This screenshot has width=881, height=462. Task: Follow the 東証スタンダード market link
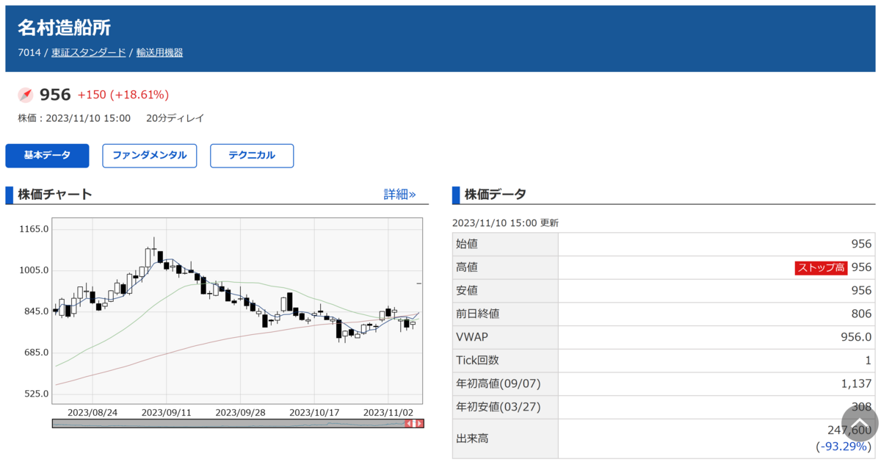(89, 53)
